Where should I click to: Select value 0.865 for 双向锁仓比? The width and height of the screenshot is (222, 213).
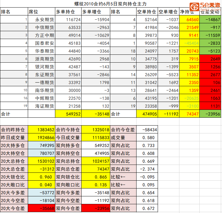(96, 177)
